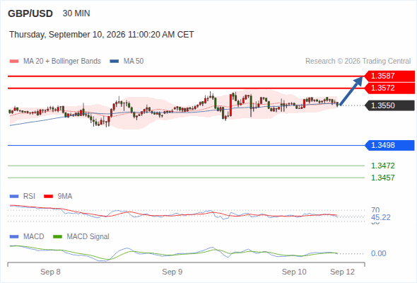
Task: Click the 9MA legend color swatch
Action: pyautogui.click(x=48, y=197)
